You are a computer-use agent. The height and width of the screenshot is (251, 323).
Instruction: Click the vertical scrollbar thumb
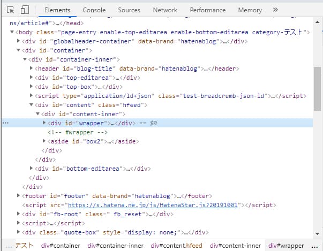tap(318, 89)
